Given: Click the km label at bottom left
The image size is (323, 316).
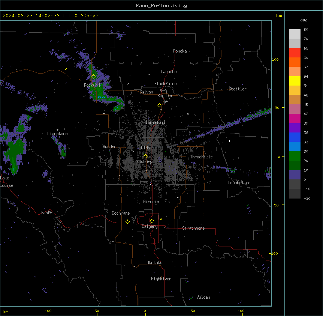Looking at the screenshot, I should click(x=6, y=311).
